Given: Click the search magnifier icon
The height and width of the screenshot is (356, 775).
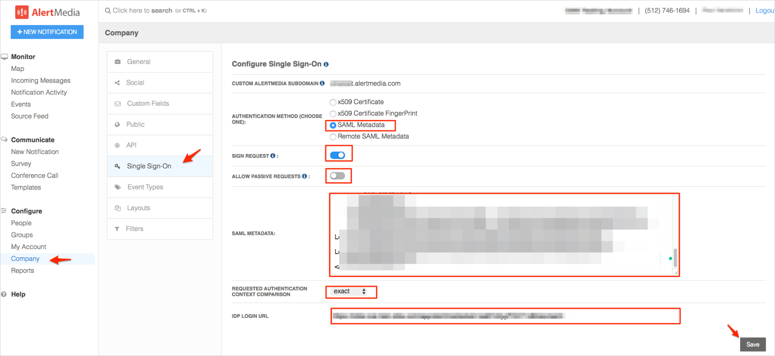Looking at the screenshot, I should (x=108, y=11).
